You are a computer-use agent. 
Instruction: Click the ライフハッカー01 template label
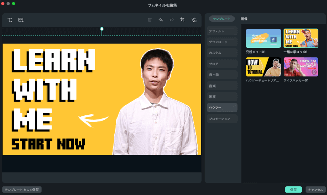(x=296, y=80)
